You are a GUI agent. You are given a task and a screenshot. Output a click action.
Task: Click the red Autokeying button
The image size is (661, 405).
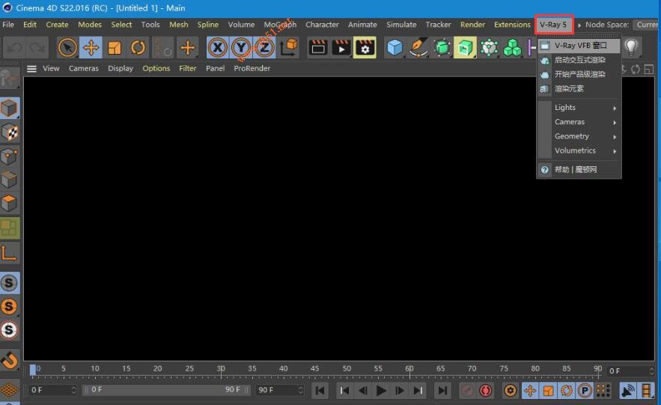click(x=485, y=391)
